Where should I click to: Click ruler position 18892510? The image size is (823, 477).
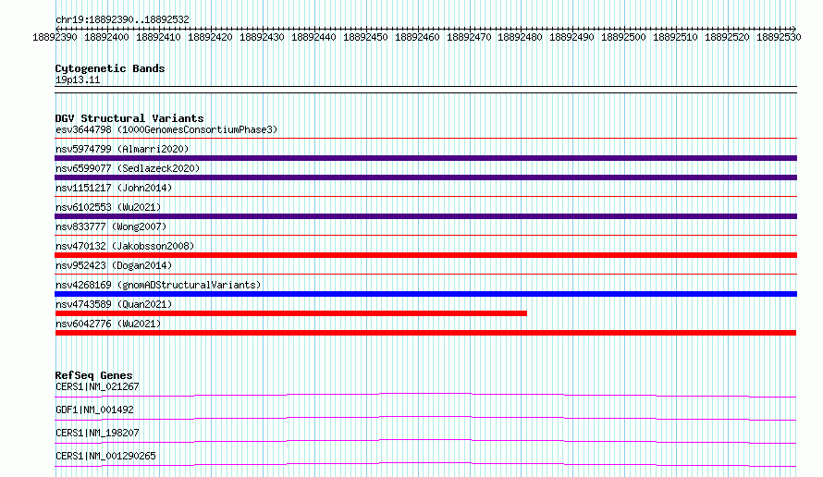(x=676, y=37)
